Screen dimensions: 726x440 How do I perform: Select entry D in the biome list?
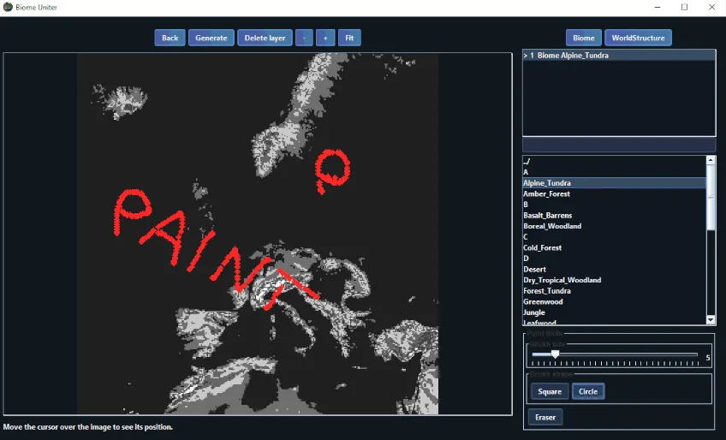pos(614,259)
